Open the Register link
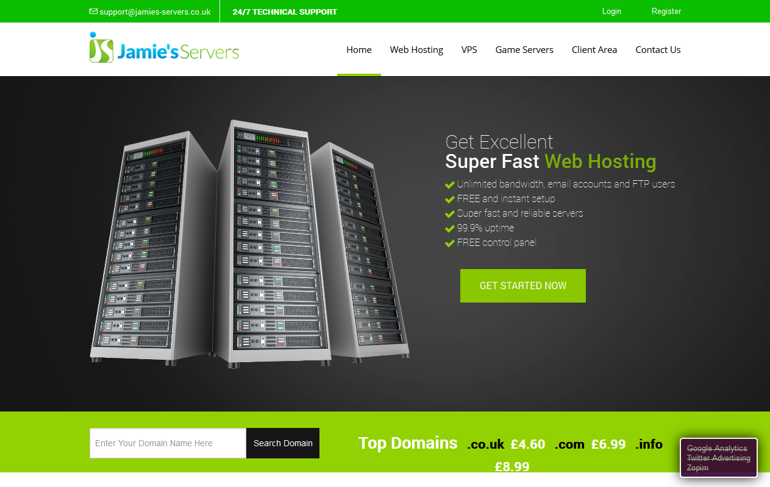 pos(666,11)
